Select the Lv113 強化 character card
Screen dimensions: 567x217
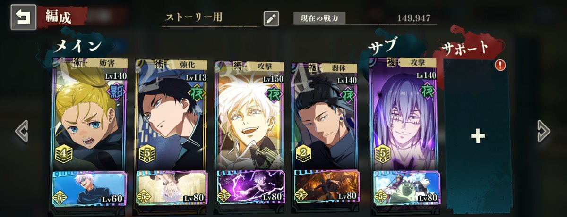tap(171, 114)
